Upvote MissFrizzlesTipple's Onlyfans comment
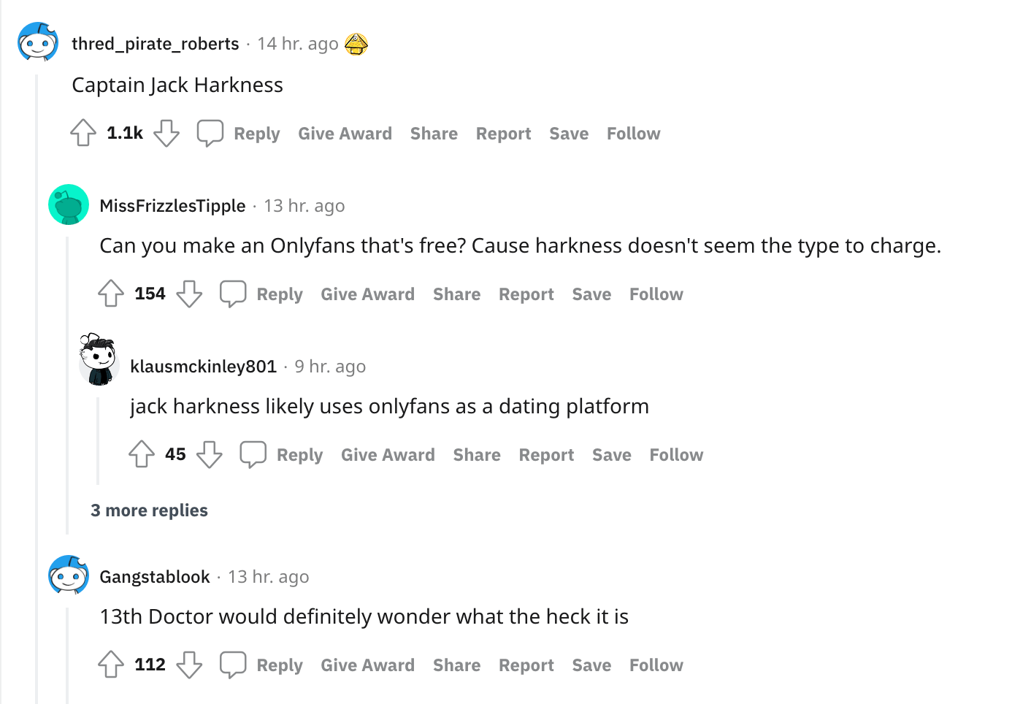This screenshot has width=1031, height=704. (x=111, y=294)
